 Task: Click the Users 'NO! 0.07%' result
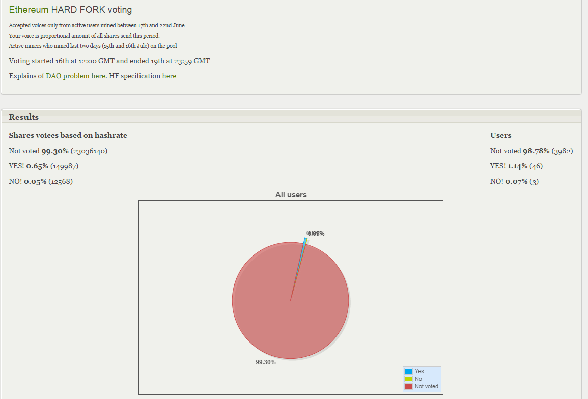click(x=514, y=181)
